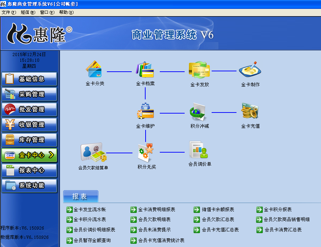Open the 收银管理 sidebar module

[x=29, y=125]
